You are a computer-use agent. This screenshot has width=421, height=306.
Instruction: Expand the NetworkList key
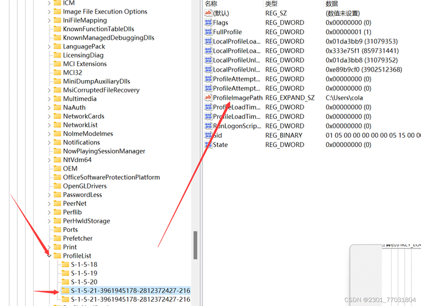(x=49, y=125)
